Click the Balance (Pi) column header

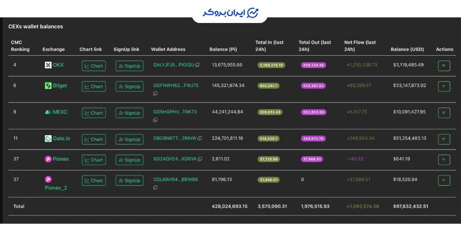click(x=223, y=49)
